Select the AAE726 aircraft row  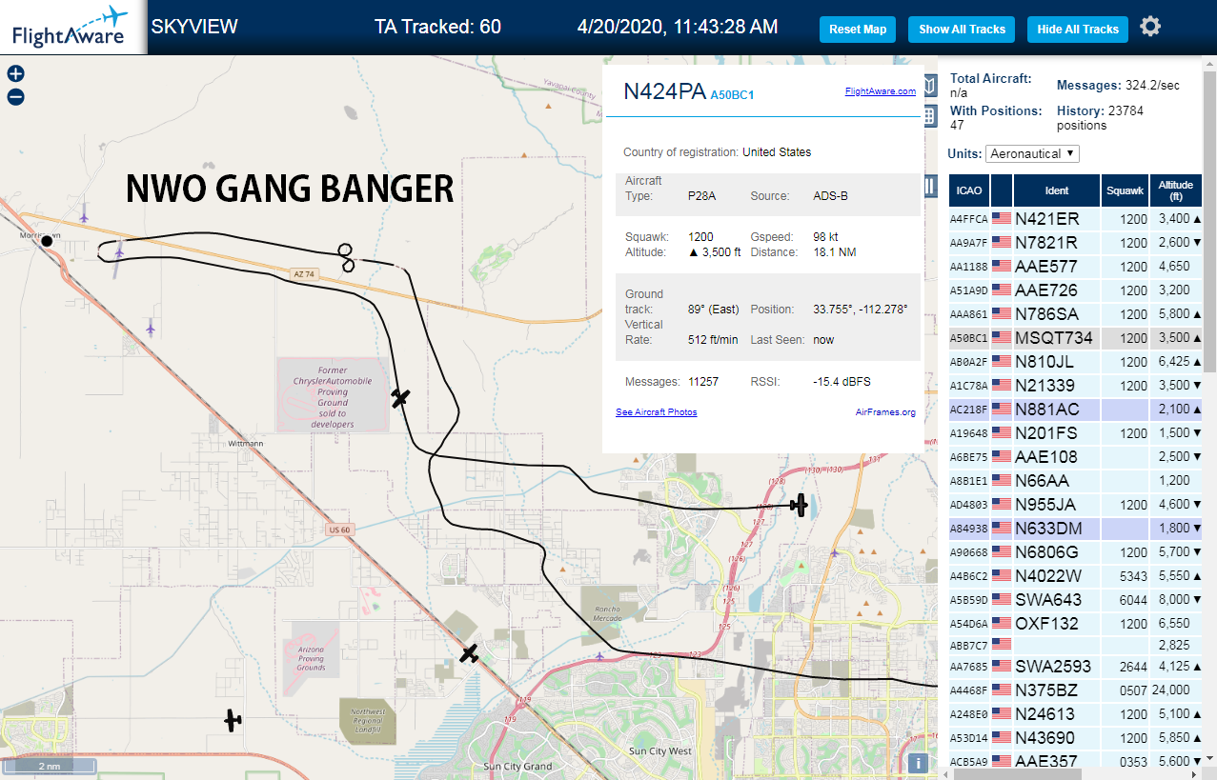point(1075,290)
